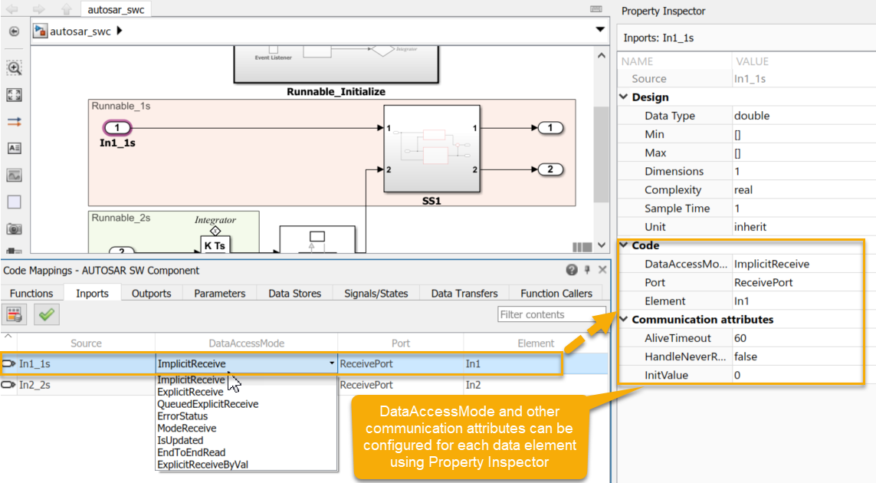
Task: Switch to the Outports tab
Action: point(151,294)
